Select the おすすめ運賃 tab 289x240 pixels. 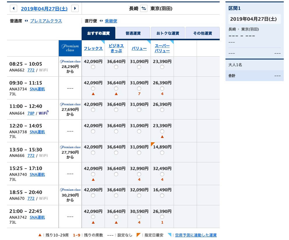click(98, 33)
